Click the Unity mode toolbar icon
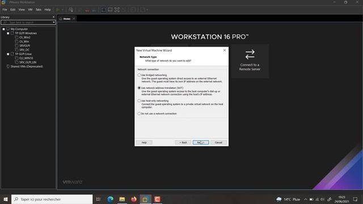Image resolution: width=363 pixels, height=204 pixels. pos(124,10)
